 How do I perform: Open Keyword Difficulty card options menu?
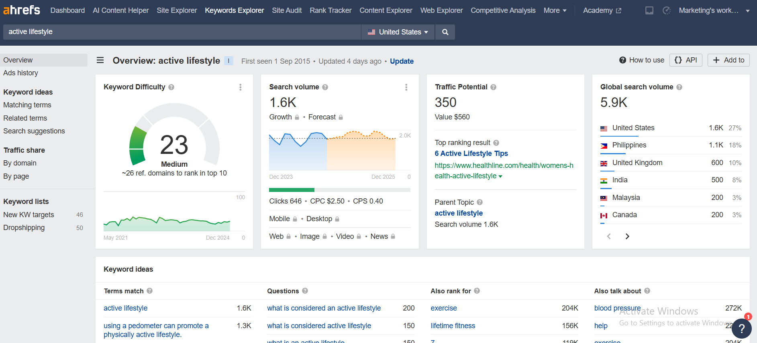click(240, 87)
